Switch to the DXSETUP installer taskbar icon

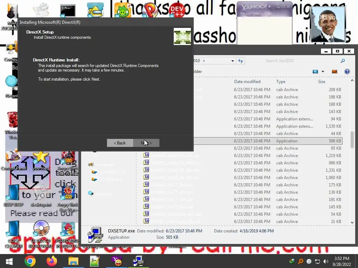coord(138,261)
